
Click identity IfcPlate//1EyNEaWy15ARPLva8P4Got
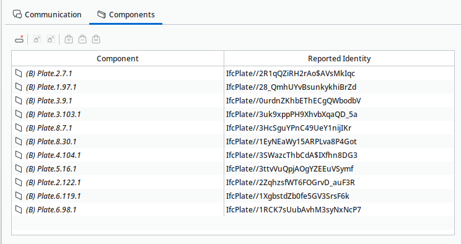(x=291, y=141)
